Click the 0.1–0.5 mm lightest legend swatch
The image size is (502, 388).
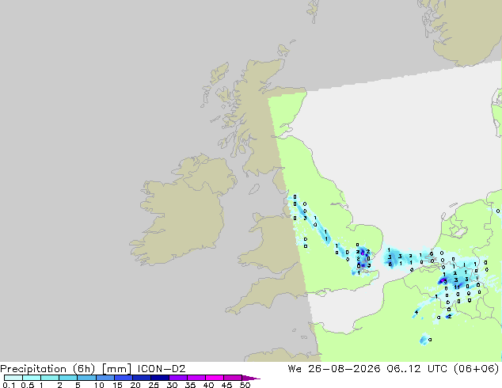point(13,378)
